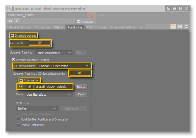
Task: Select the Positioning tab
Action: pos(75,27)
